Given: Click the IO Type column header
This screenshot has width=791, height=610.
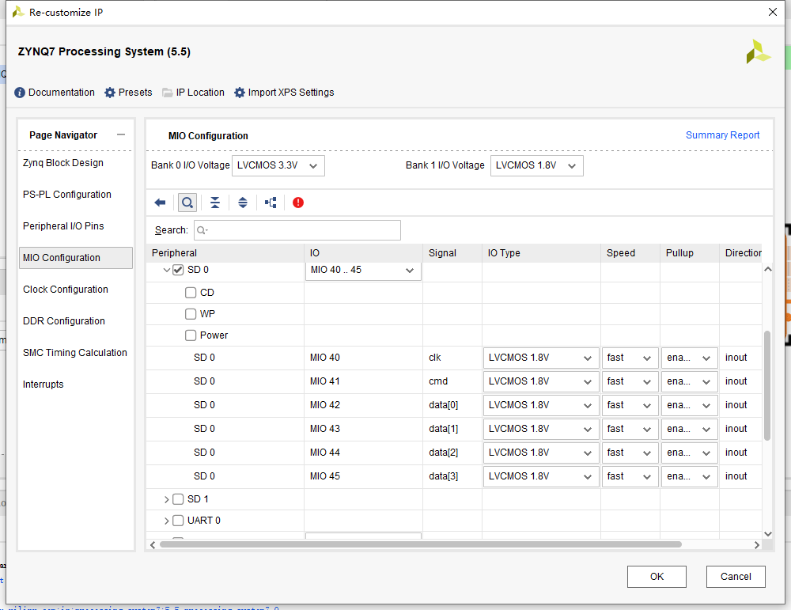Looking at the screenshot, I should coord(541,252).
